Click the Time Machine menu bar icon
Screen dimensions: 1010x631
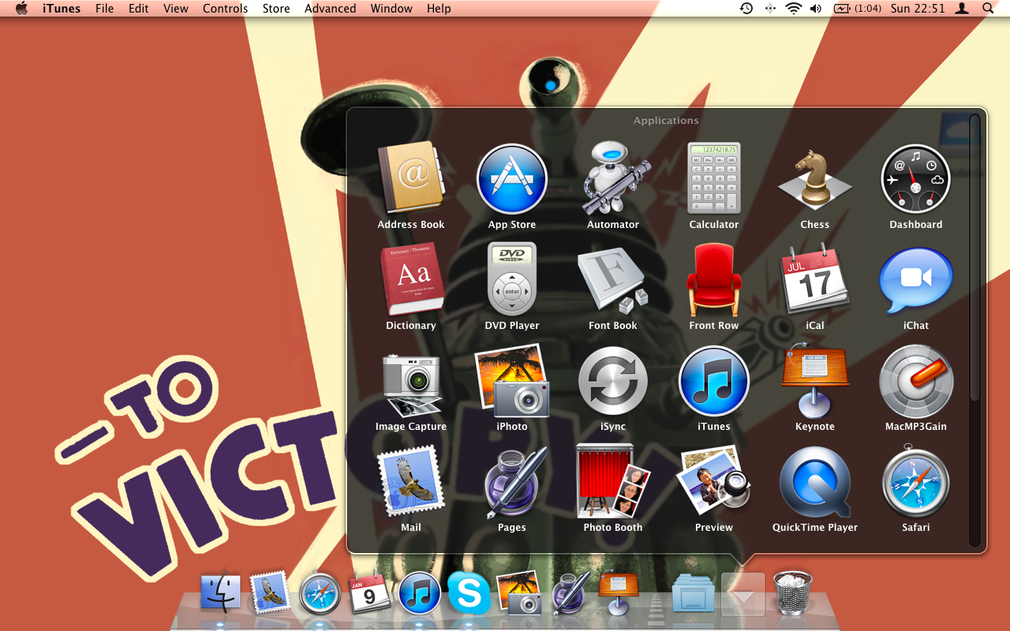pos(746,9)
